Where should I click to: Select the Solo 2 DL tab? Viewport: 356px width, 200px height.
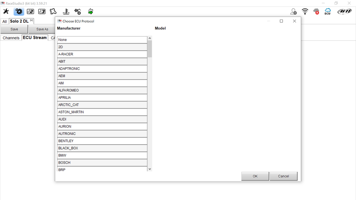pos(19,21)
